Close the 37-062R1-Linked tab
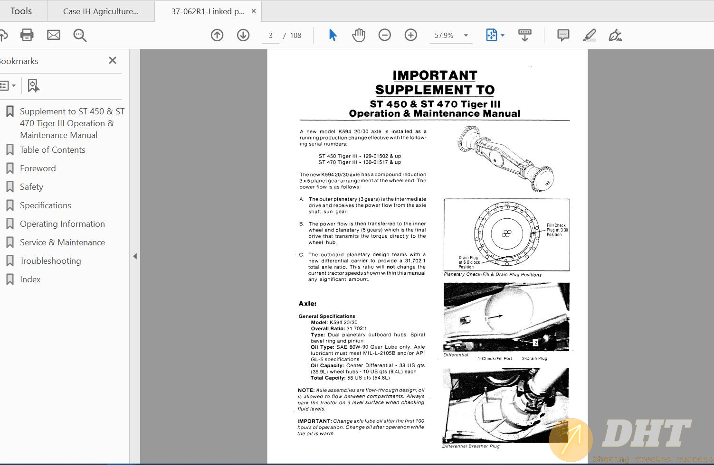Viewport: 714px width, 465px height. tap(254, 11)
